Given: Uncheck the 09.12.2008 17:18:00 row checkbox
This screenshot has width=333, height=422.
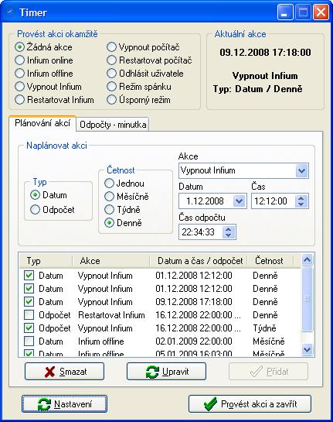Looking at the screenshot, I should [29, 302].
